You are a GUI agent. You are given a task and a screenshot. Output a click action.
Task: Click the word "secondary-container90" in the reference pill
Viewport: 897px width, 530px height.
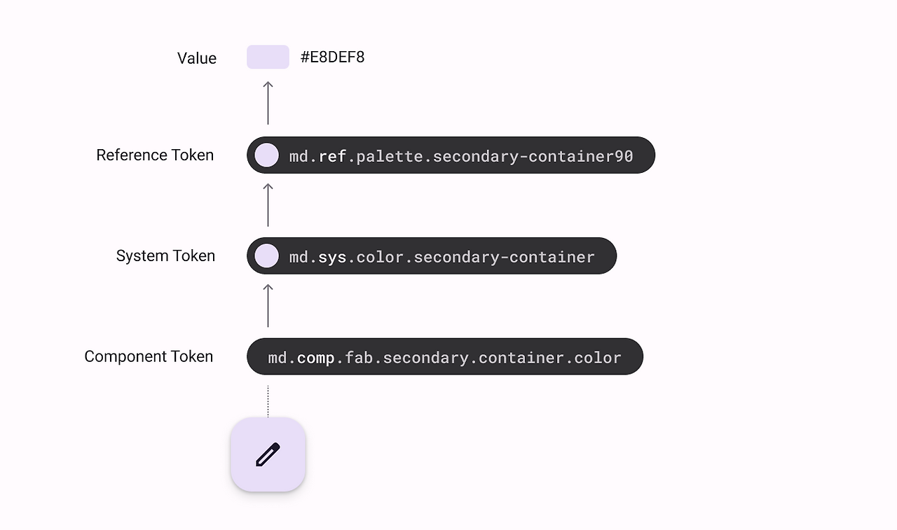(x=533, y=156)
